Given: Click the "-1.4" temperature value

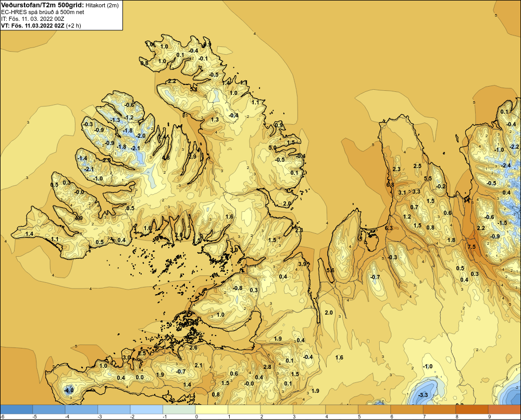Looking at the screenshot, I should [x=82, y=159].
